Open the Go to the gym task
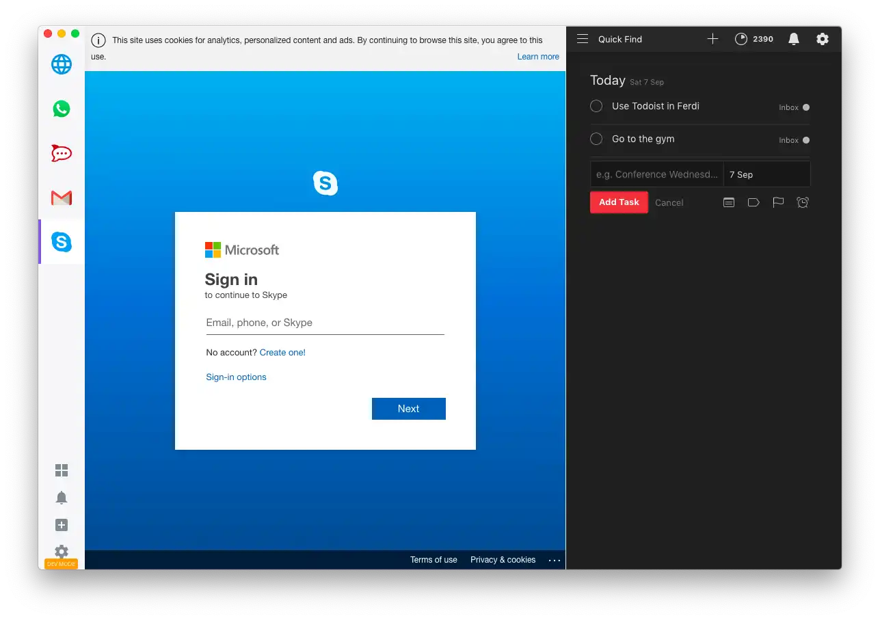880x620 pixels. click(x=643, y=139)
